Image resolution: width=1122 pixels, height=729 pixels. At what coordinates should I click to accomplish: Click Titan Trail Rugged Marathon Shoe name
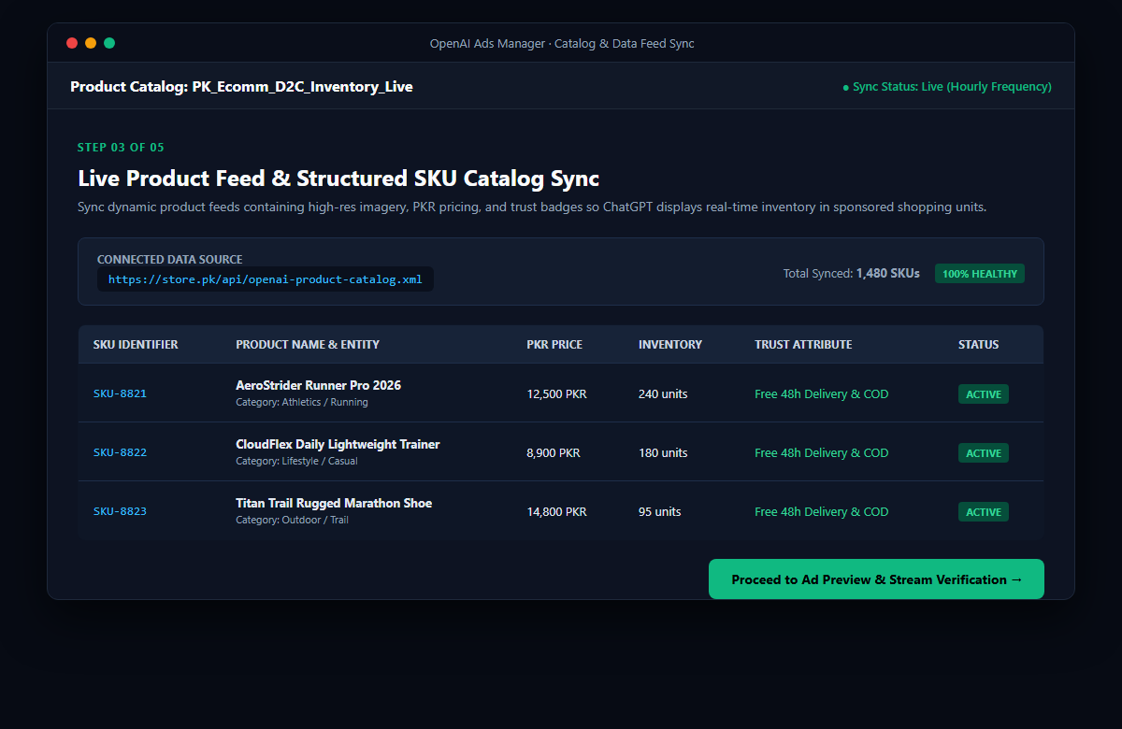click(x=334, y=503)
